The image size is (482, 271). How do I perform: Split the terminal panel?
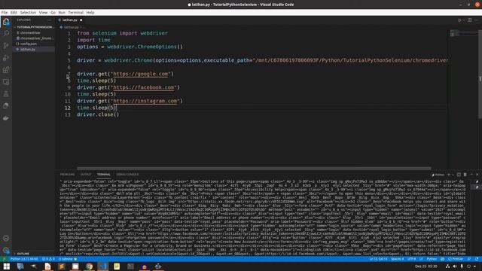click(x=459, y=175)
